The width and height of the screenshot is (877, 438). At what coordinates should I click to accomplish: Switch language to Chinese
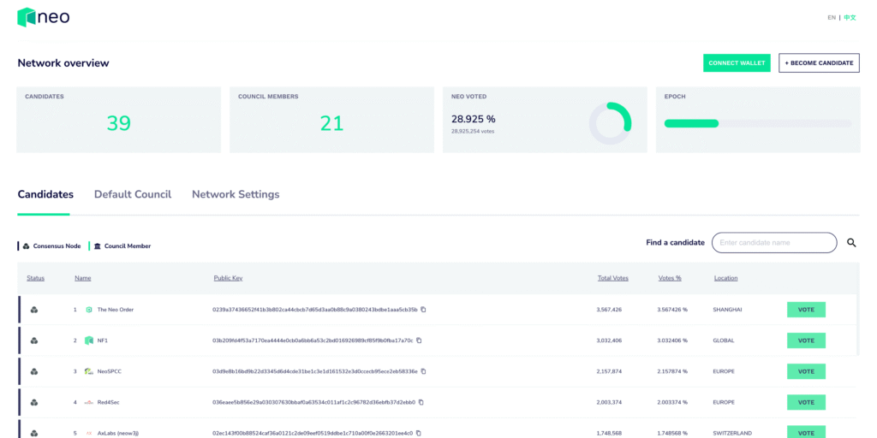tap(850, 17)
